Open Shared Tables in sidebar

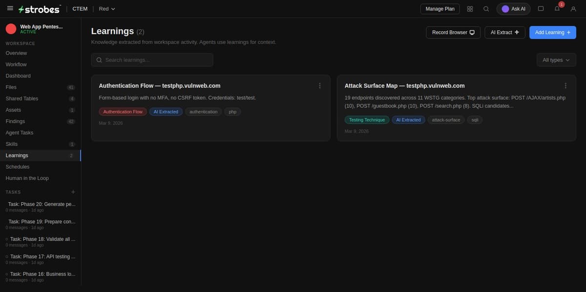(x=41, y=98)
